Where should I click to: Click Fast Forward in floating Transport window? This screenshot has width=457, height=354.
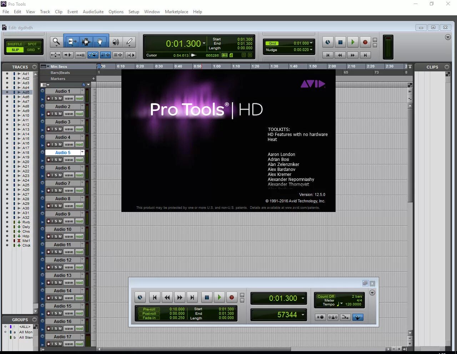[x=180, y=297]
